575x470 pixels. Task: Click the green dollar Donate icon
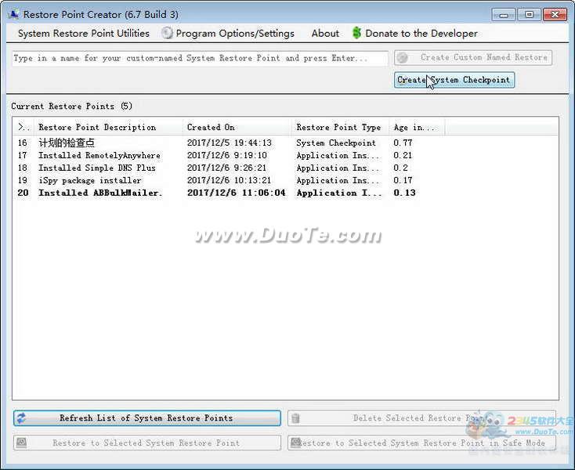(357, 33)
